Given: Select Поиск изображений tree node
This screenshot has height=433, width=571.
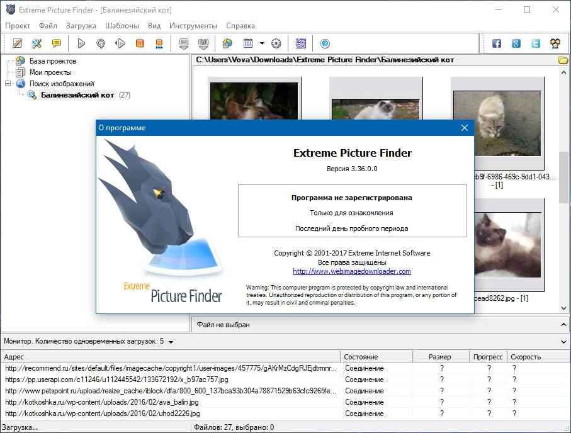Looking at the screenshot, I should 62,84.
